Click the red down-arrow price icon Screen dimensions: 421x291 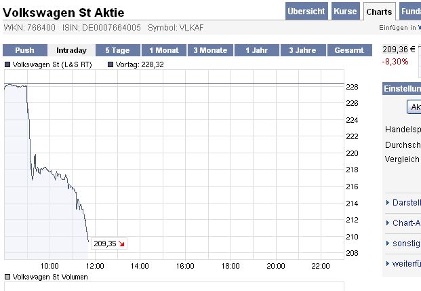pyautogui.click(x=121, y=244)
